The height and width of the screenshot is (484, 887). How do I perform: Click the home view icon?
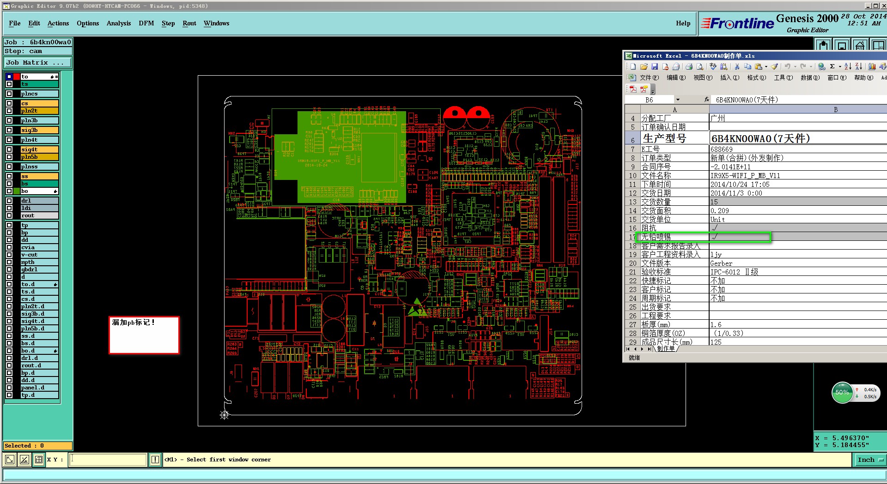pyautogui.click(x=859, y=45)
